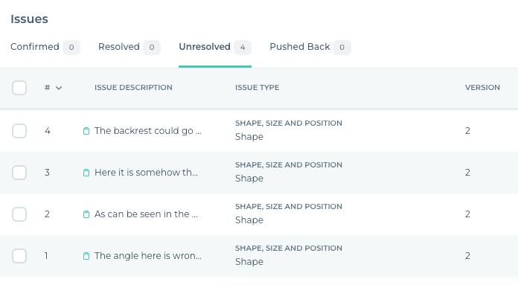Screen dimensions: 518x285
Task: Click clipboard icon on issue 4 row
Action: point(86,131)
